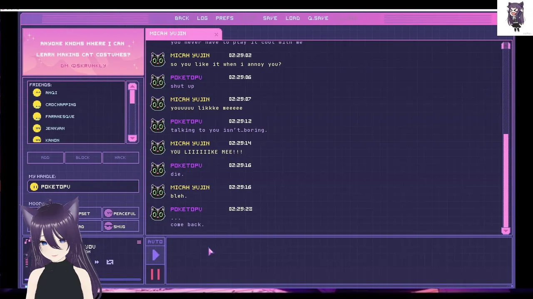This screenshot has height=299, width=533.
Task: Switch to the MICAH YUJIN chat tab
Action: click(x=183, y=34)
